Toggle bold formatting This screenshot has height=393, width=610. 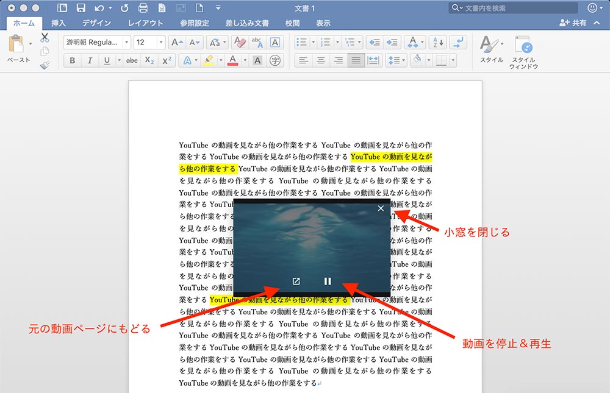point(73,60)
